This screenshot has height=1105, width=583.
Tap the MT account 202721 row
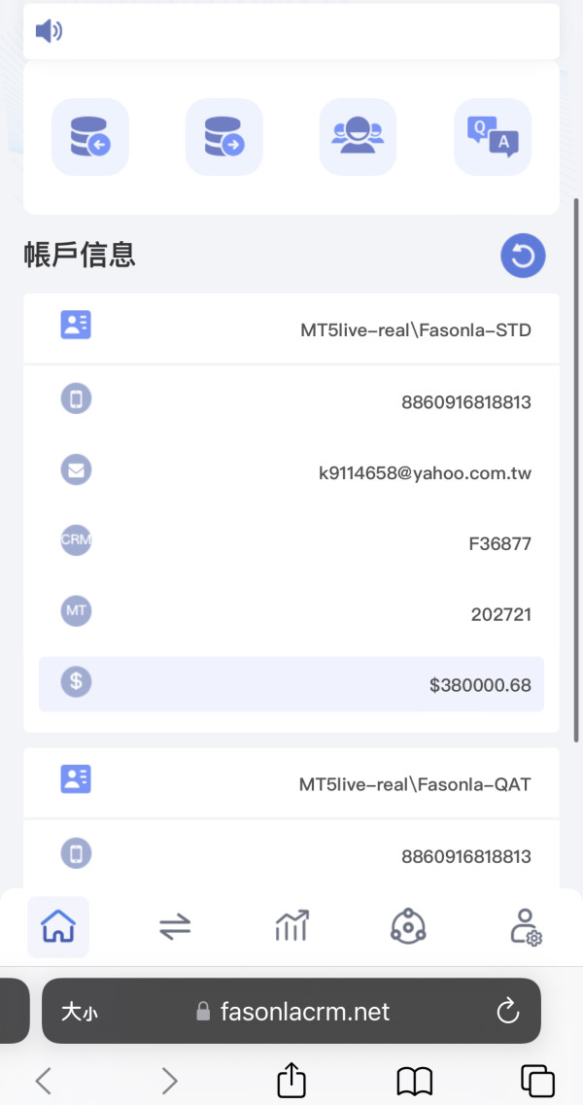291,614
